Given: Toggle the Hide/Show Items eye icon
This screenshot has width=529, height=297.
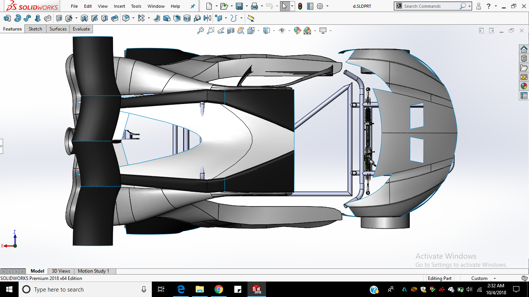Looking at the screenshot, I should (282, 31).
